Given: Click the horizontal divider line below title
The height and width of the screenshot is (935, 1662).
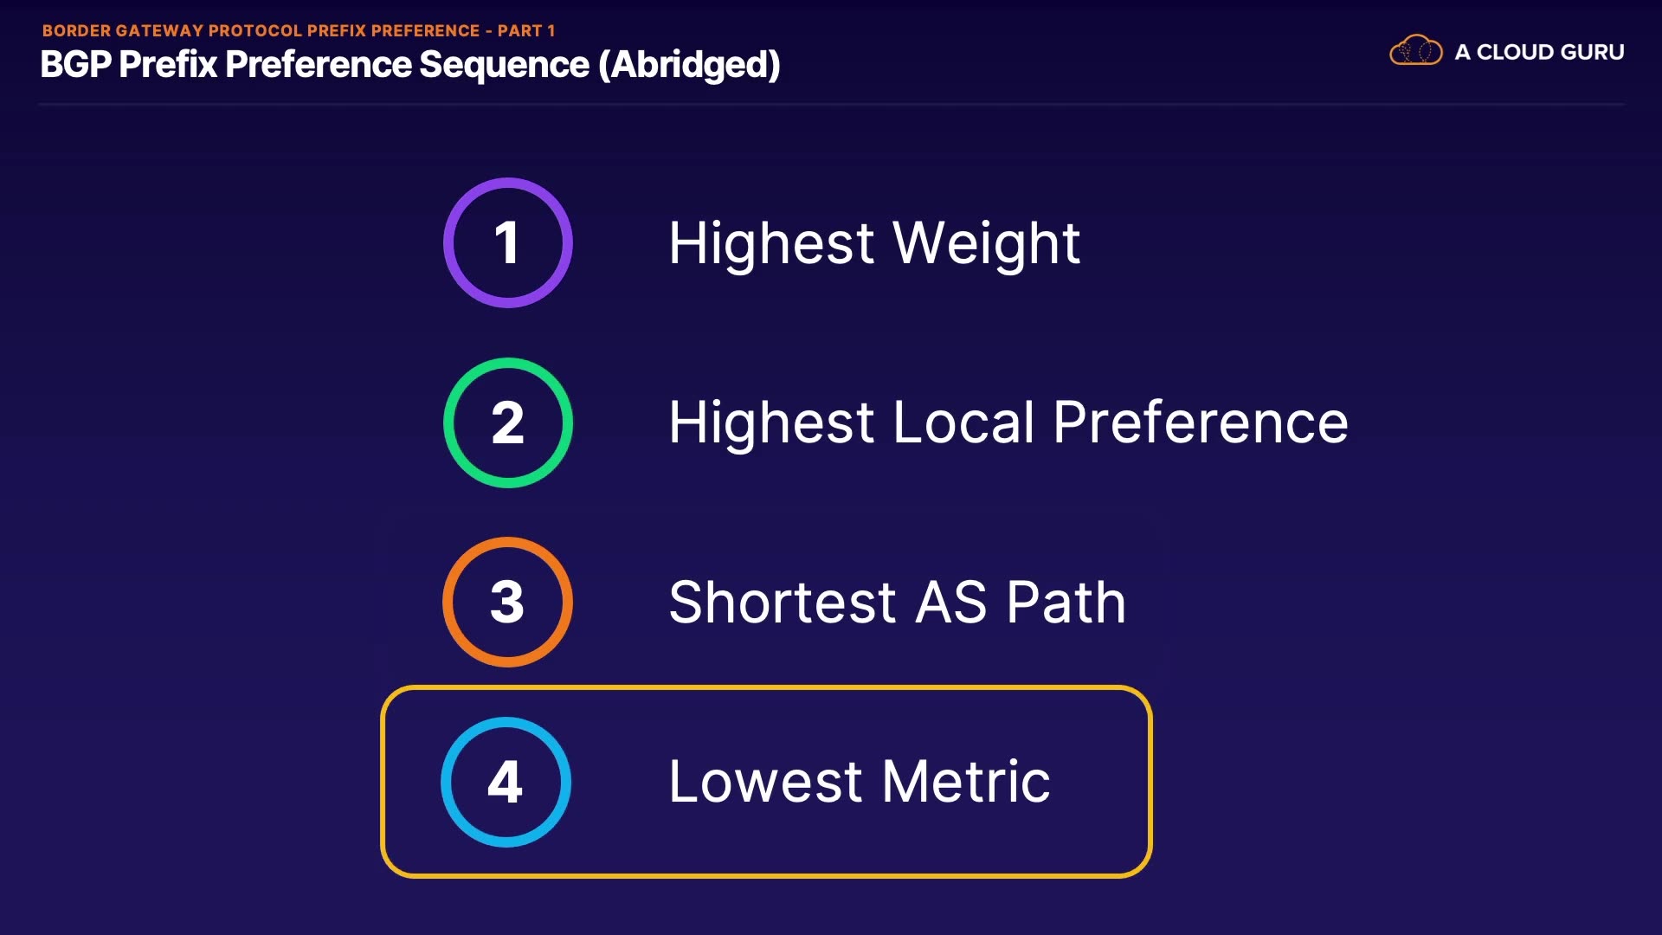Looking at the screenshot, I should click(x=831, y=104).
